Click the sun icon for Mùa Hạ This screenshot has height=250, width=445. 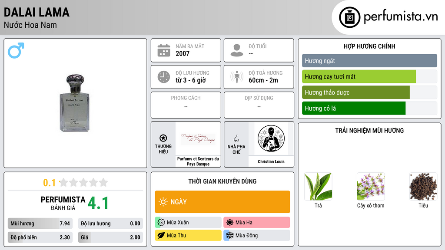click(230, 223)
